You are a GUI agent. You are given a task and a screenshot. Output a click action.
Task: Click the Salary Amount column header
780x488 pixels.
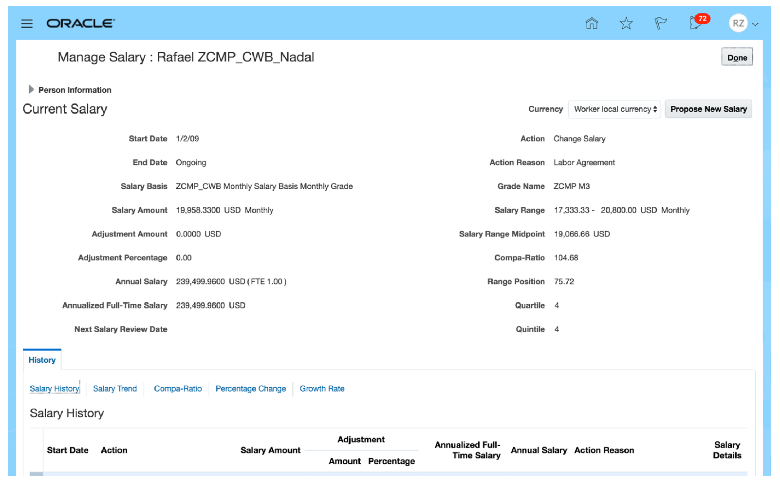pyautogui.click(x=271, y=450)
